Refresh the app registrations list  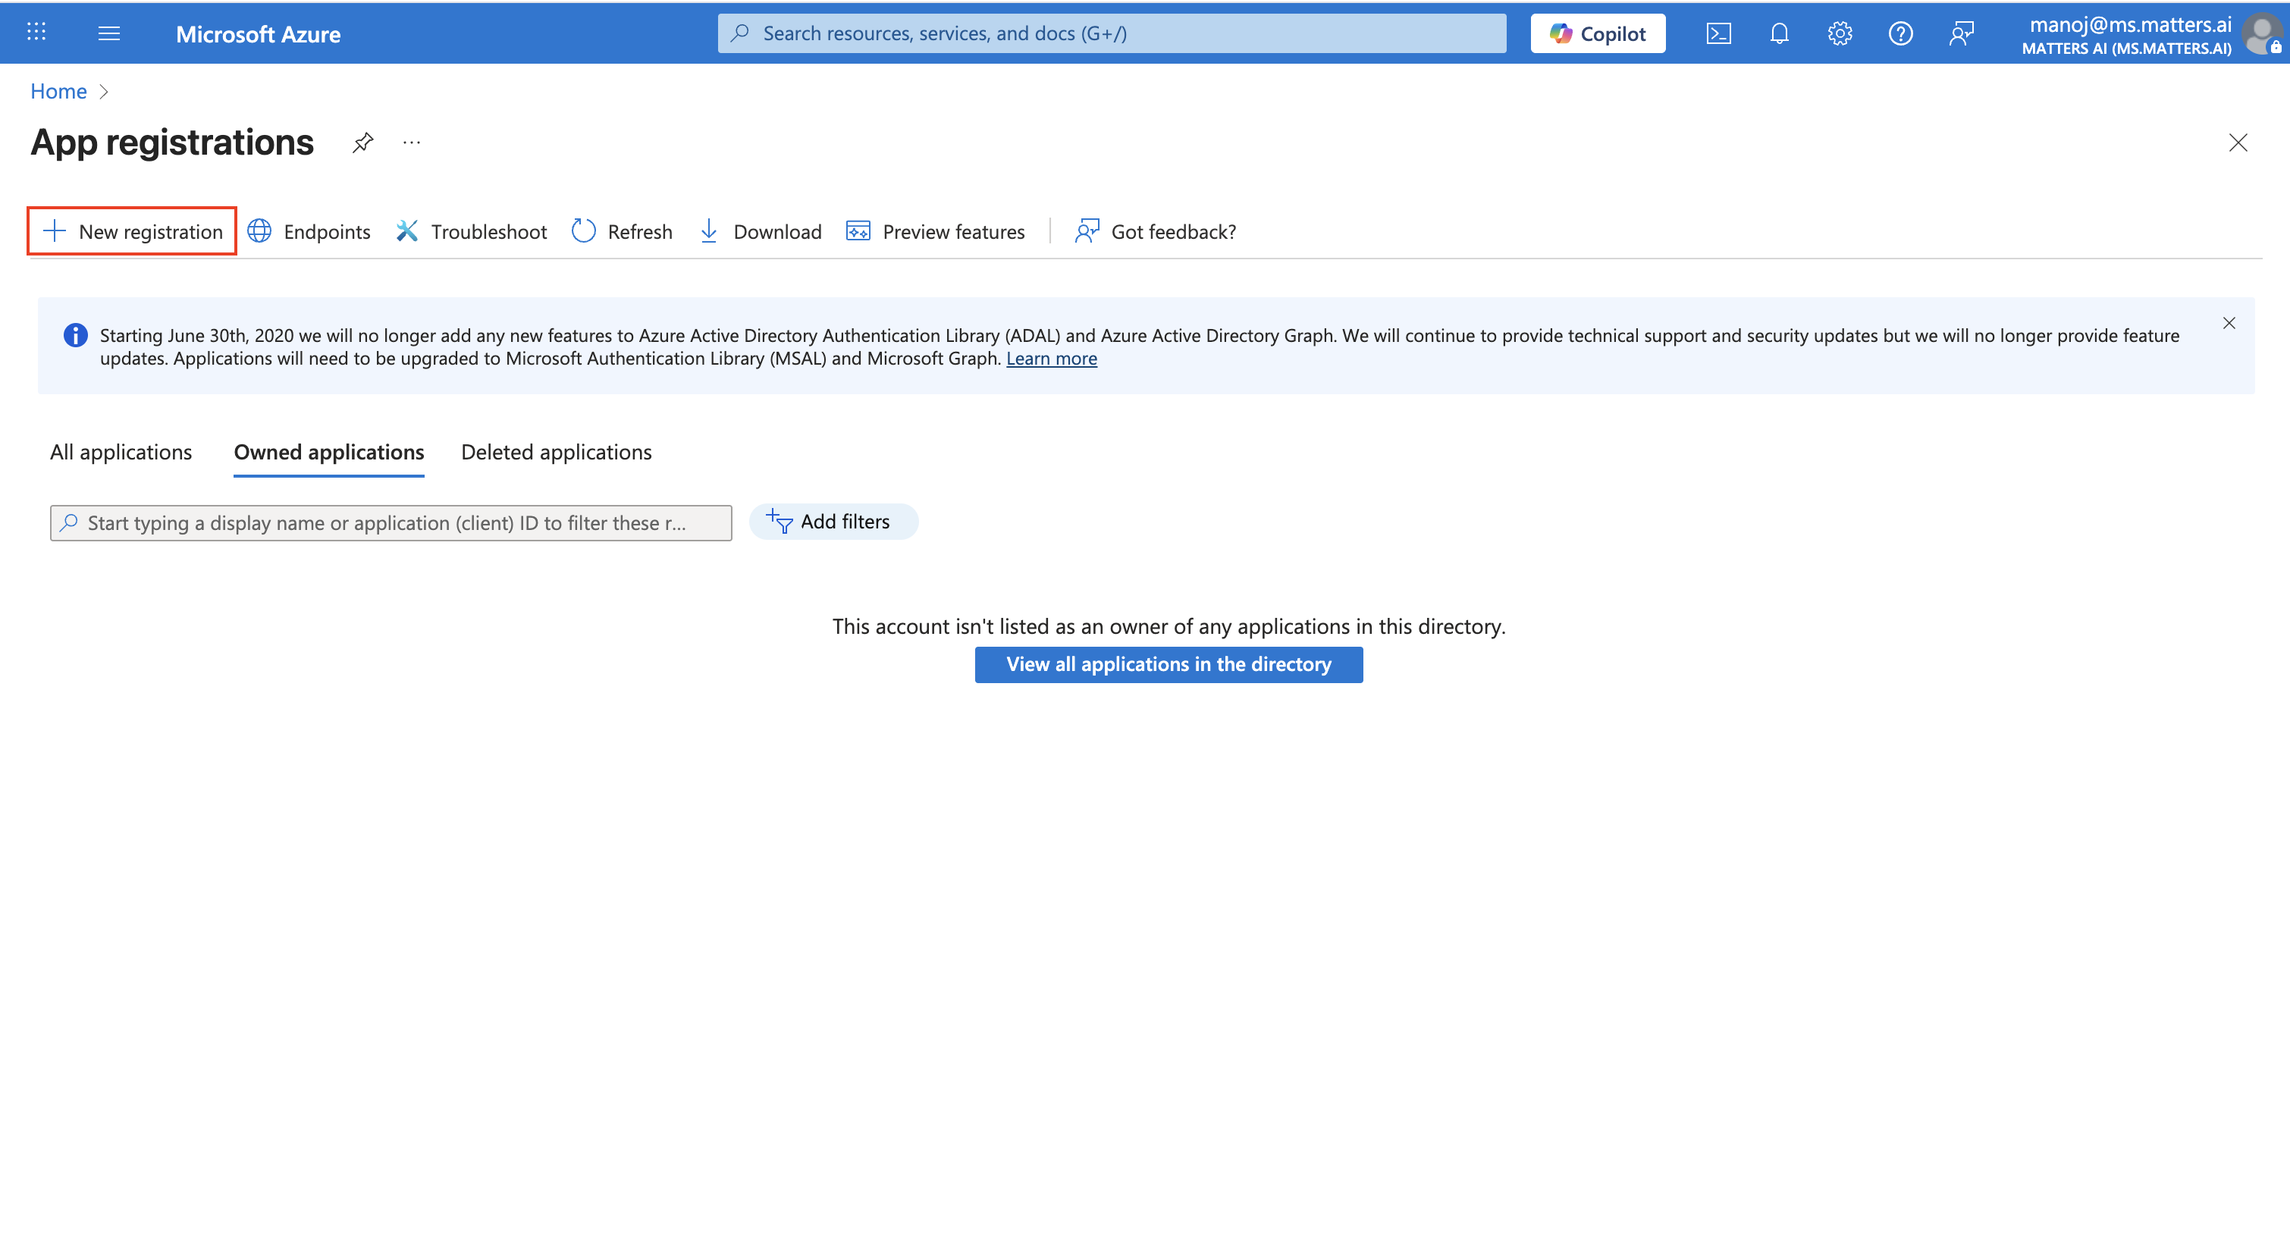click(x=623, y=231)
